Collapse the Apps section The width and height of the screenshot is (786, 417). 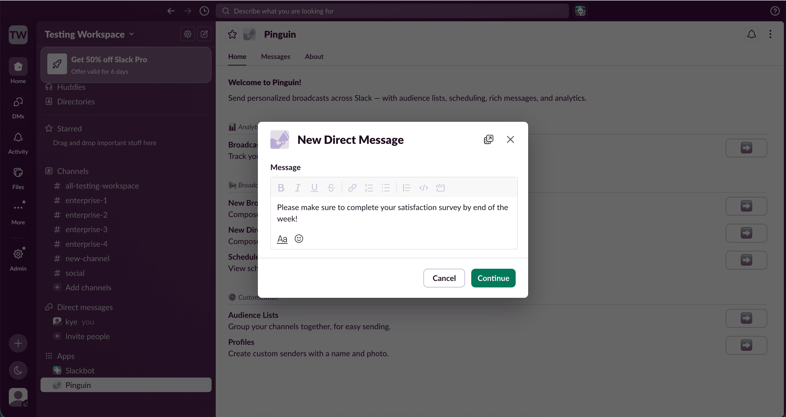pos(60,356)
